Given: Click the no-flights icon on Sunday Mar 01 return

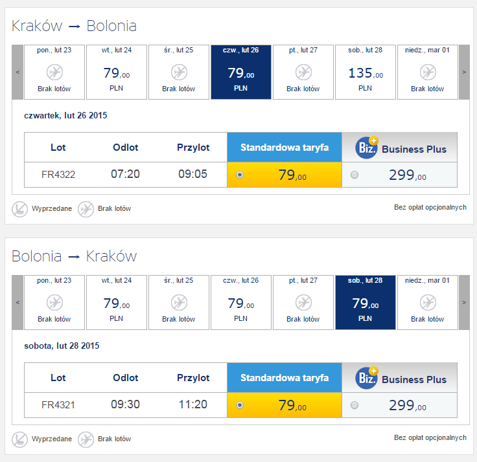Looking at the screenshot, I should (427, 303).
